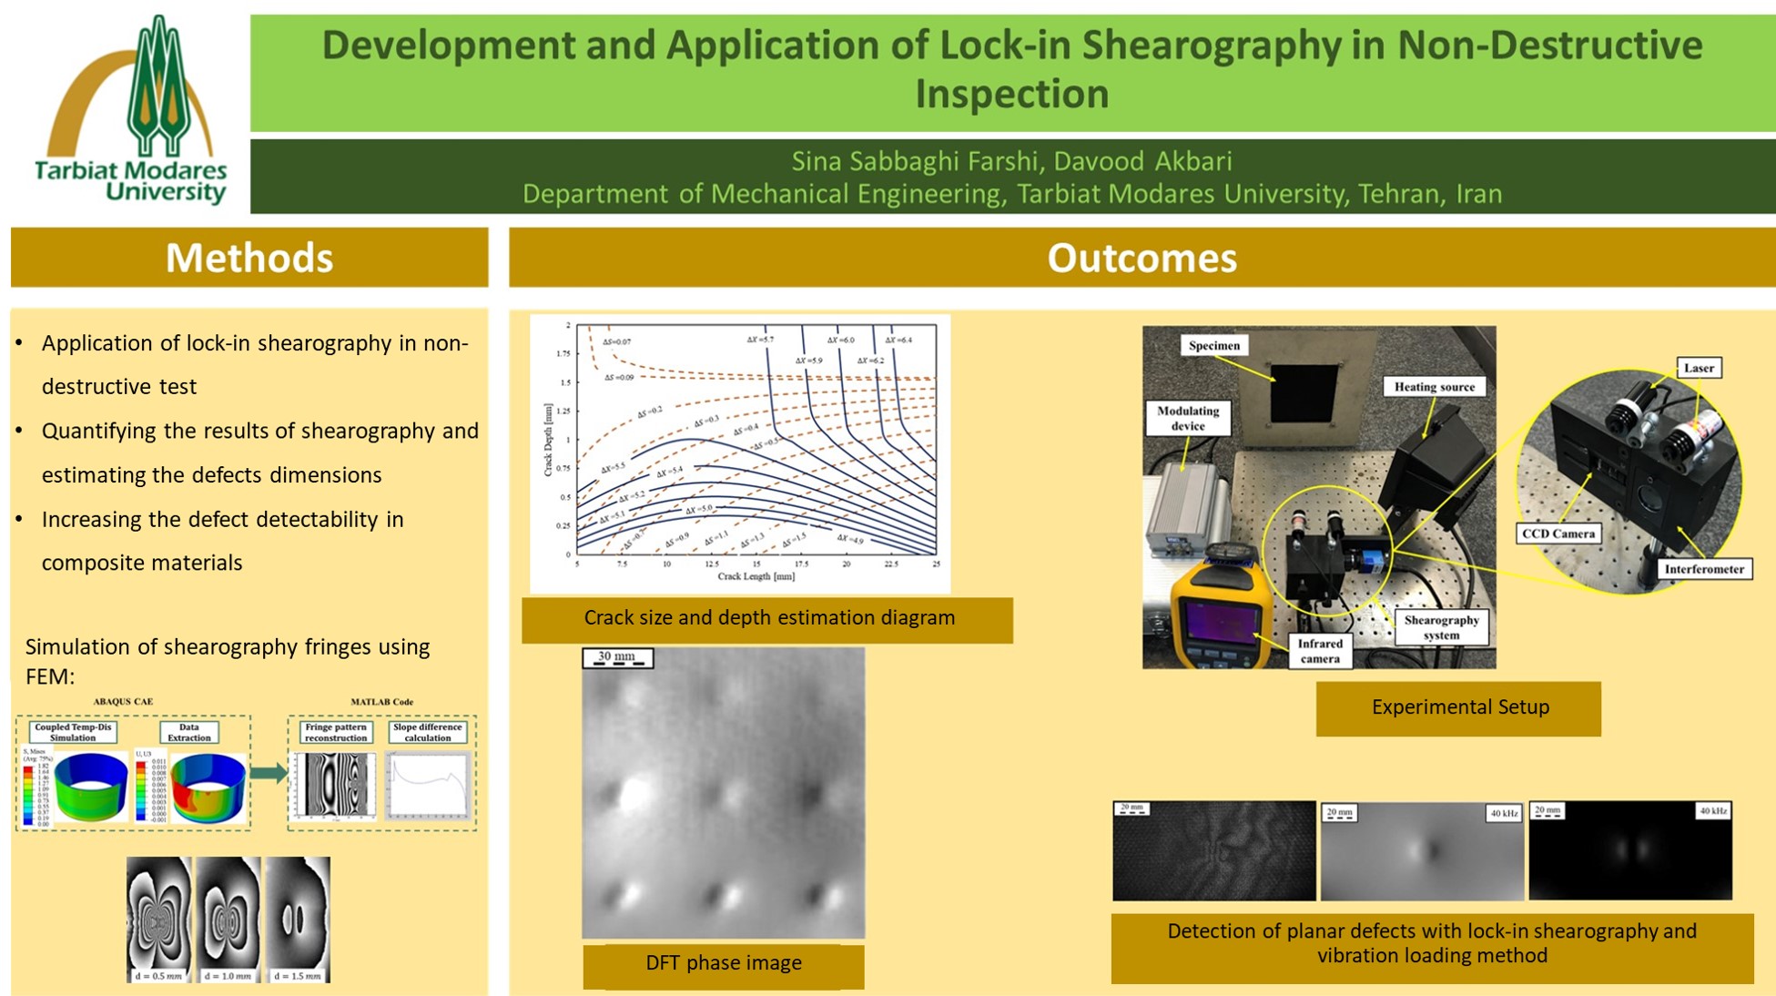Click the Interferometer label
The image size is (1776, 996).
(1703, 570)
